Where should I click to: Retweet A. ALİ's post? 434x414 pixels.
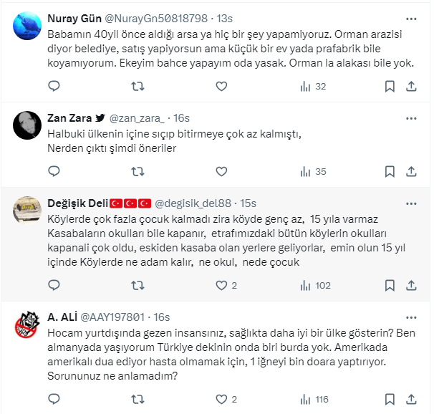click(x=139, y=399)
